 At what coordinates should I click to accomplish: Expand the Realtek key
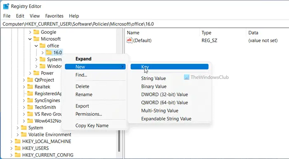tap(24, 87)
